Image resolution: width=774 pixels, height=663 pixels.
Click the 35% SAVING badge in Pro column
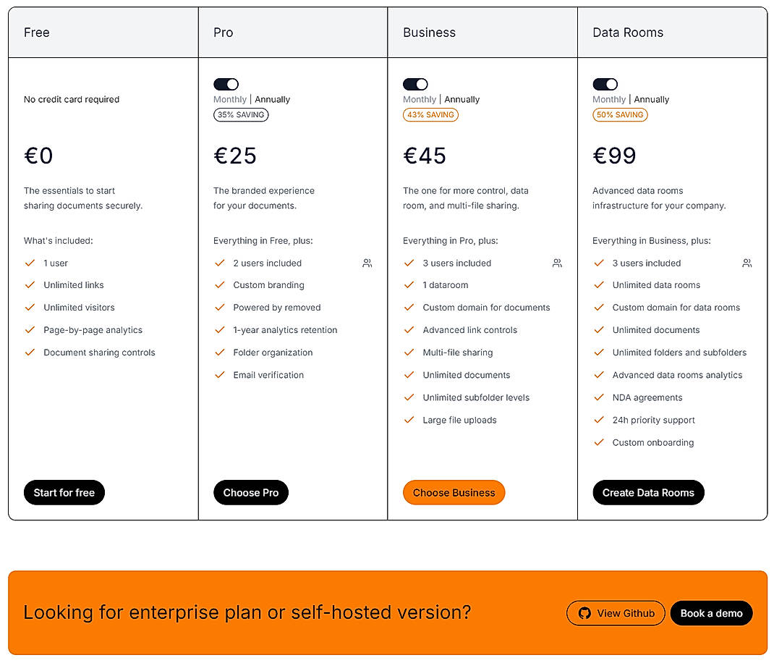pos(241,114)
